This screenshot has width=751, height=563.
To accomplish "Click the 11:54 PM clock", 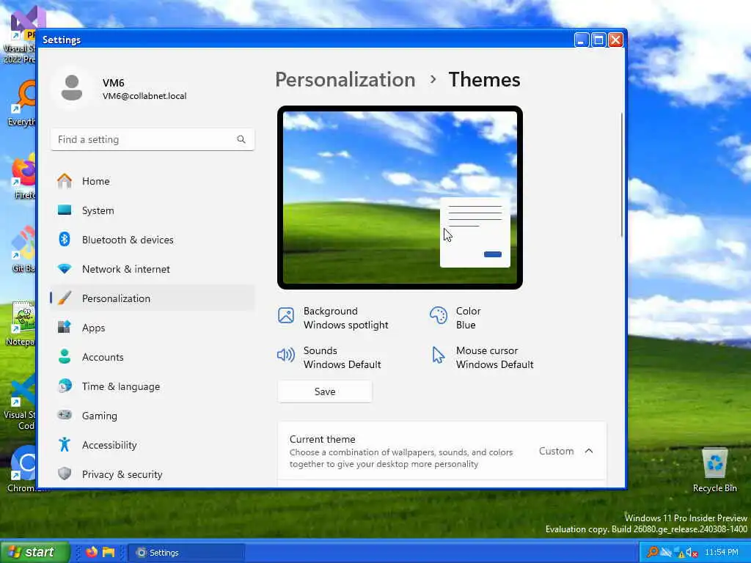I will (722, 553).
